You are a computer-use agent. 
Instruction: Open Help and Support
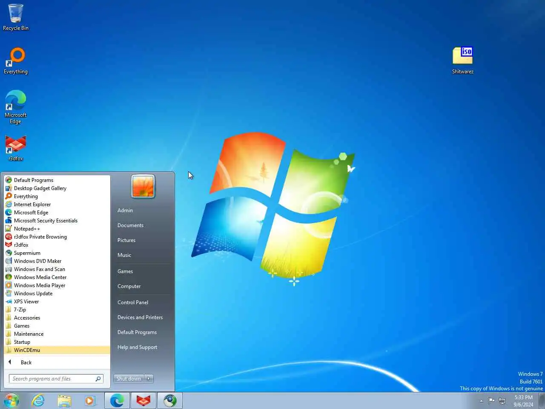143,347
